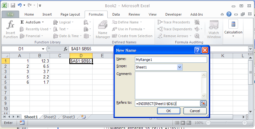Minimize the ribbon with the caret
The height and width of the screenshot is (129, 255).
coord(222,14)
